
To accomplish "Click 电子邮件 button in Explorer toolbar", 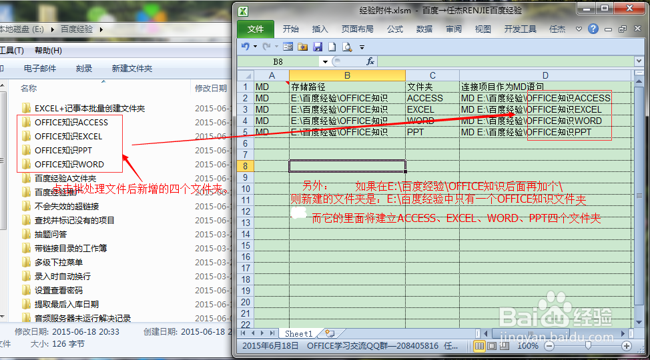I will point(40,69).
